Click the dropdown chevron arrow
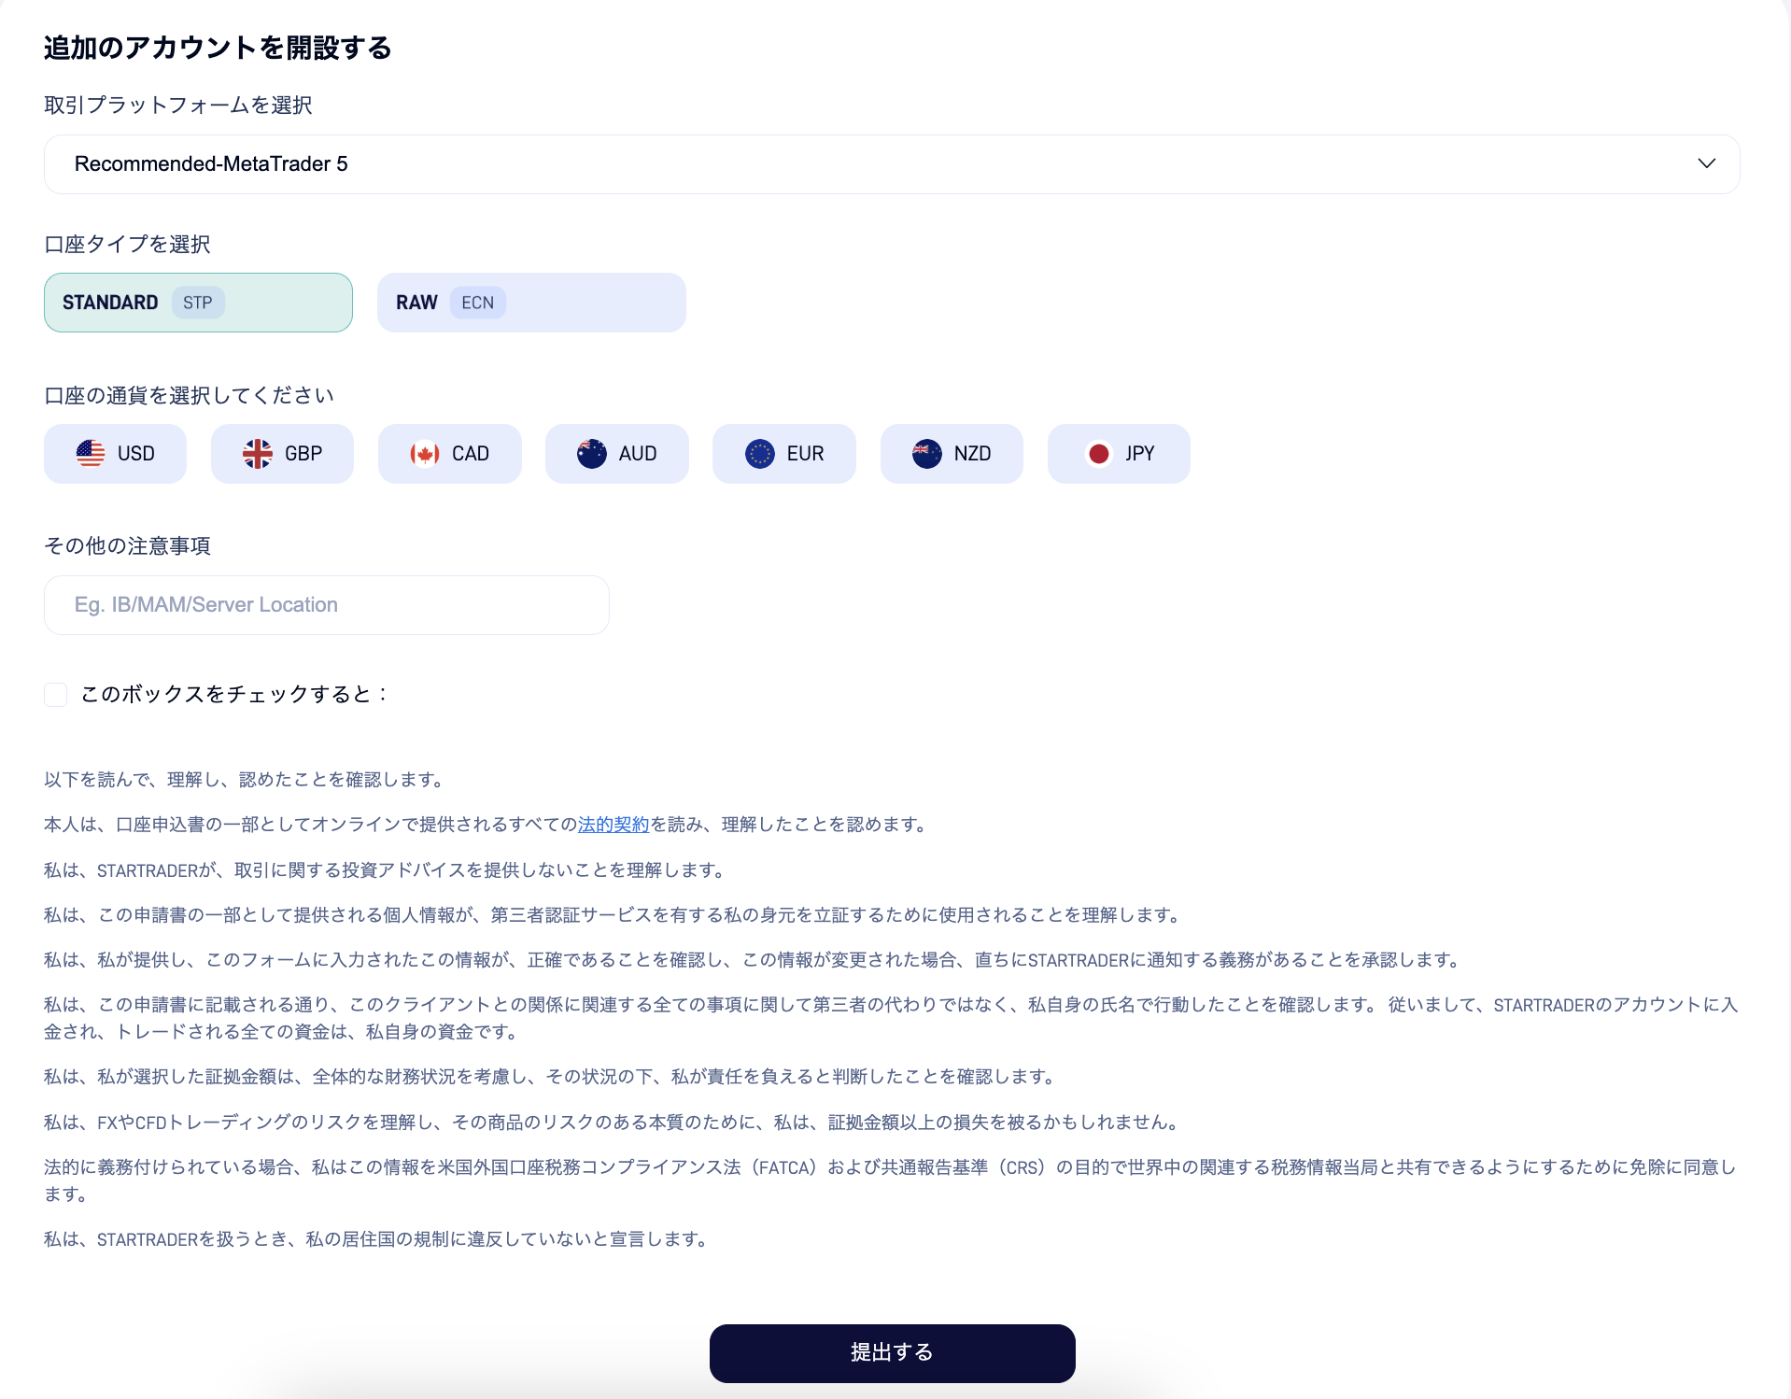The image size is (1791, 1399). 1707,163
